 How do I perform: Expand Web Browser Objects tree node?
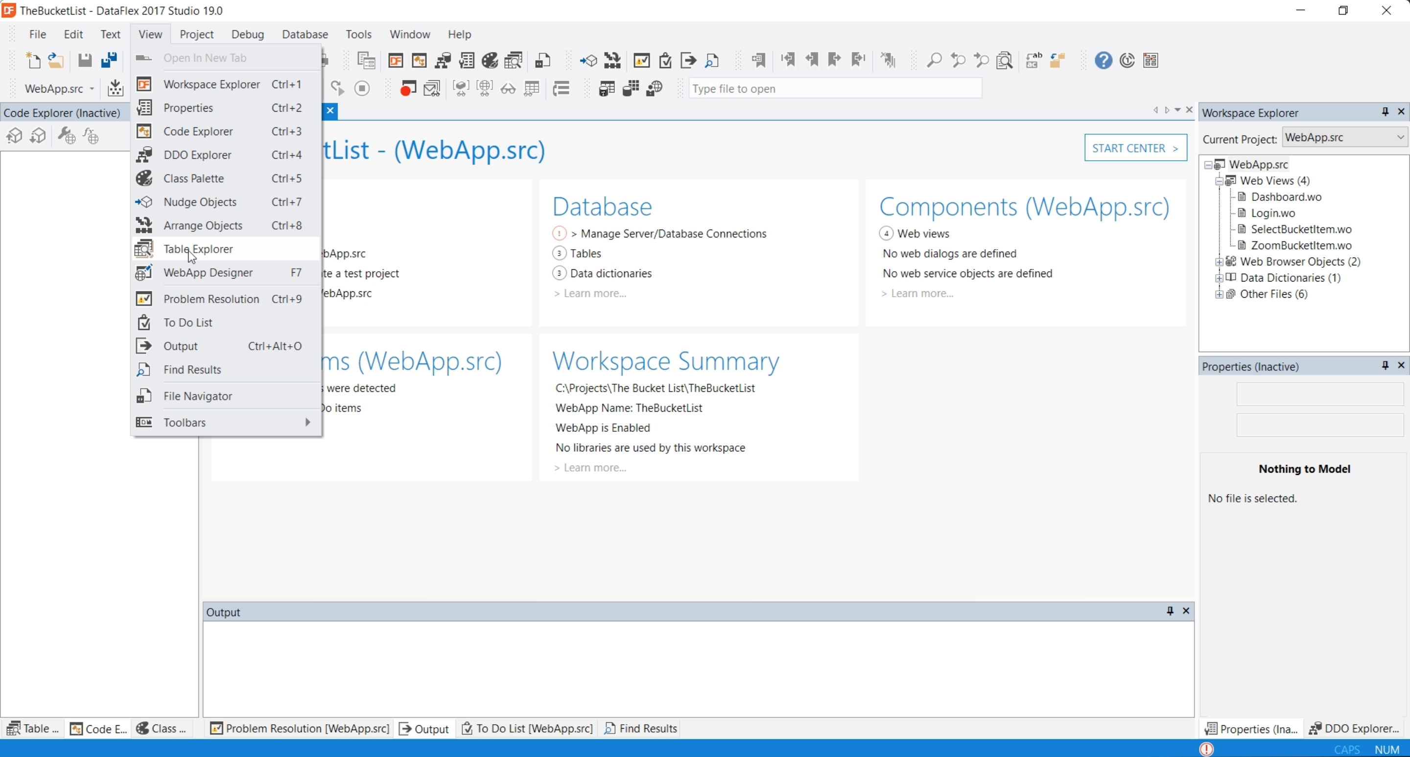point(1219,261)
